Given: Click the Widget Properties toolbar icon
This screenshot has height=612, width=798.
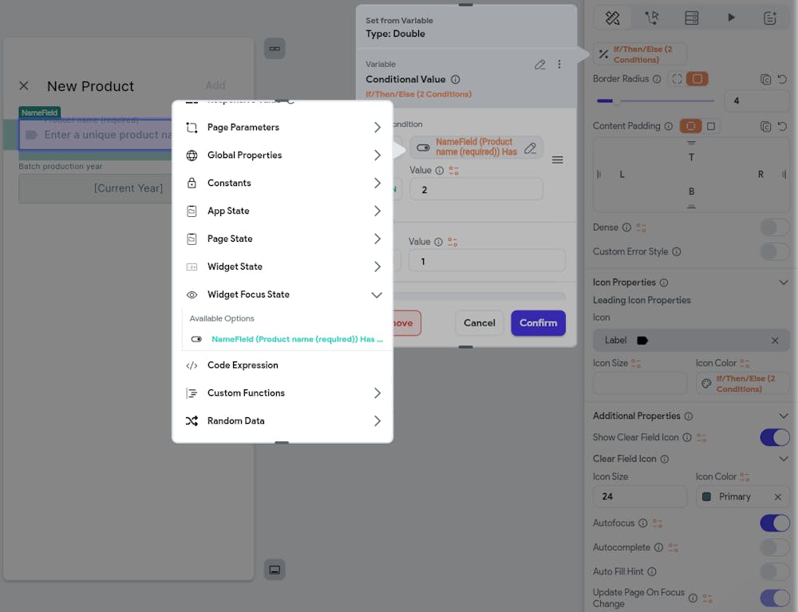Looking at the screenshot, I should pos(611,17).
